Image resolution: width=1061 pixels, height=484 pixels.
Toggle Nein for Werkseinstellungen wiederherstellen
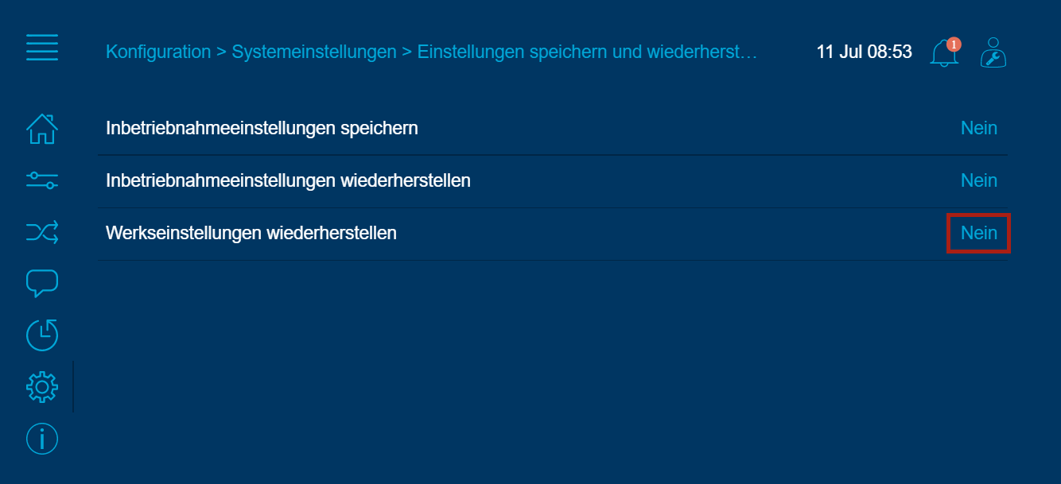979,233
